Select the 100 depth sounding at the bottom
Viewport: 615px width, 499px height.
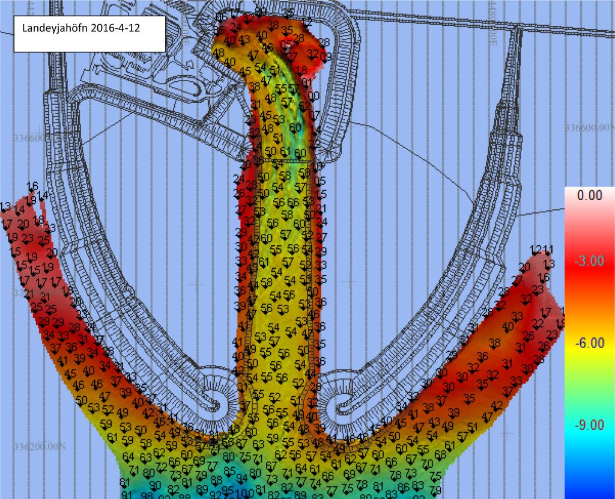(x=245, y=494)
